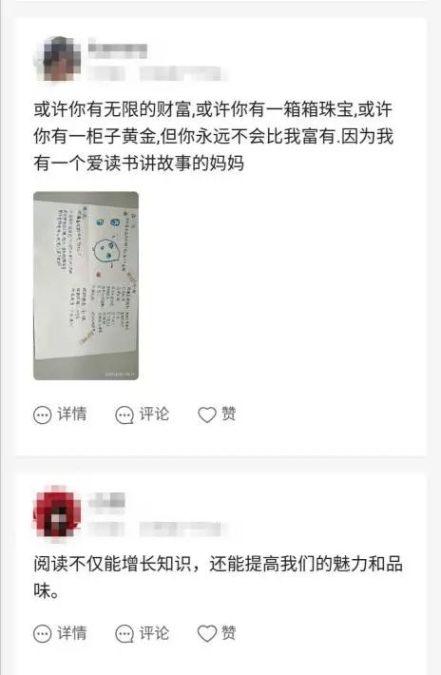Open second poster's blurred username
Image resolution: width=441 pixels, height=675 pixels.
106,501
